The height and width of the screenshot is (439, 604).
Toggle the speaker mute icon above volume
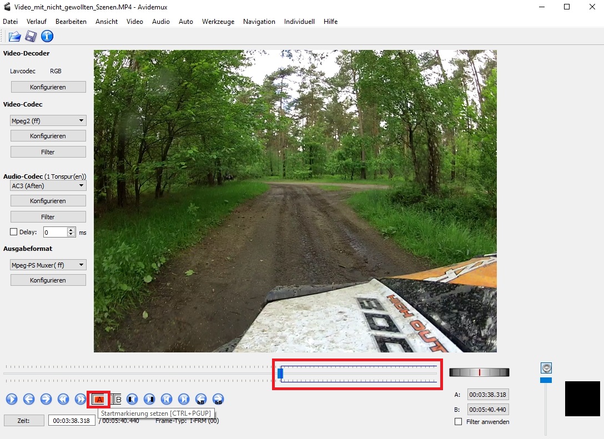pyautogui.click(x=546, y=368)
